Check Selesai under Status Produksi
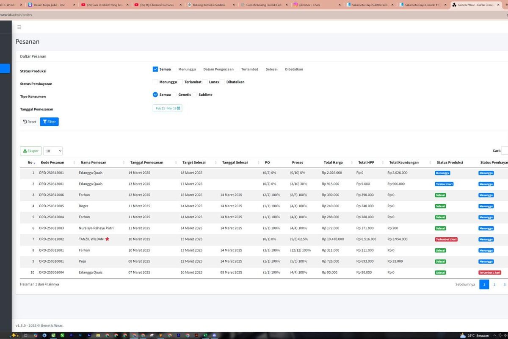Screen dimensions: 508x339 tap(272, 69)
